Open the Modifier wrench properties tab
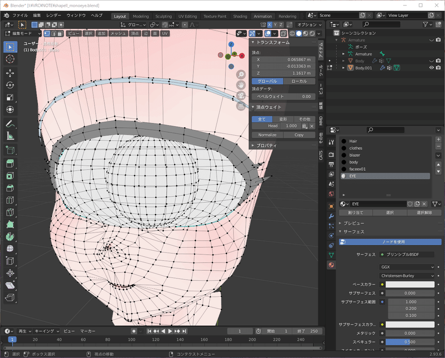The image size is (445, 358). pyautogui.click(x=331, y=216)
